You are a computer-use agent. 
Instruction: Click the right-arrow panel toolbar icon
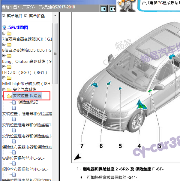103,9
